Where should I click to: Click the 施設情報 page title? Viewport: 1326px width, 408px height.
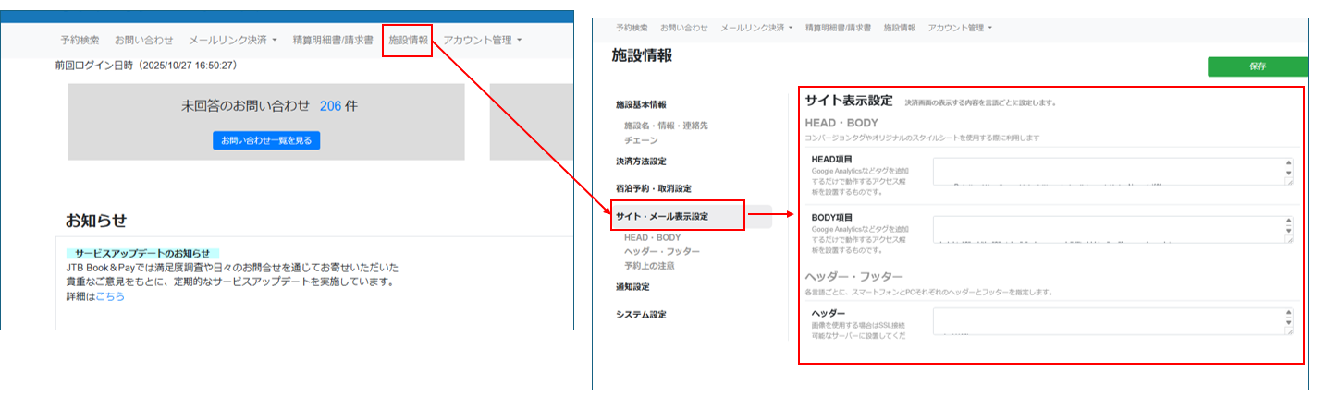pos(642,55)
